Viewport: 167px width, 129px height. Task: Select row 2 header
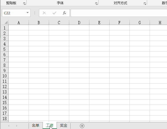(x=4, y=33)
